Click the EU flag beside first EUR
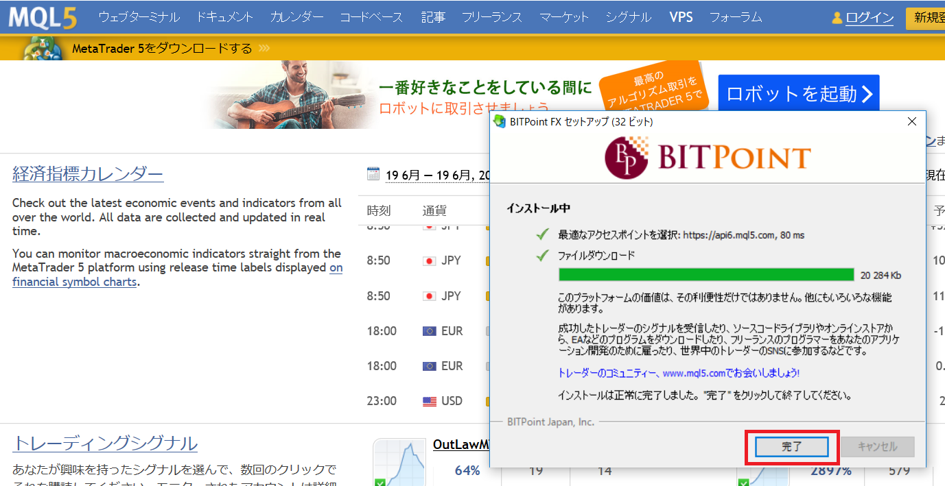The height and width of the screenshot is (486, 945). pyautogui.click(x=430, y=331)
